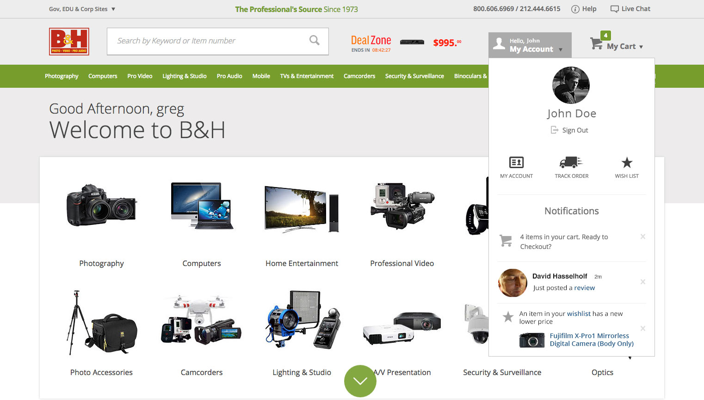This screenshot has width=704, height=400.
Task: Click the Optics category label
Action: pyautogui.click(x=602, y=372)
